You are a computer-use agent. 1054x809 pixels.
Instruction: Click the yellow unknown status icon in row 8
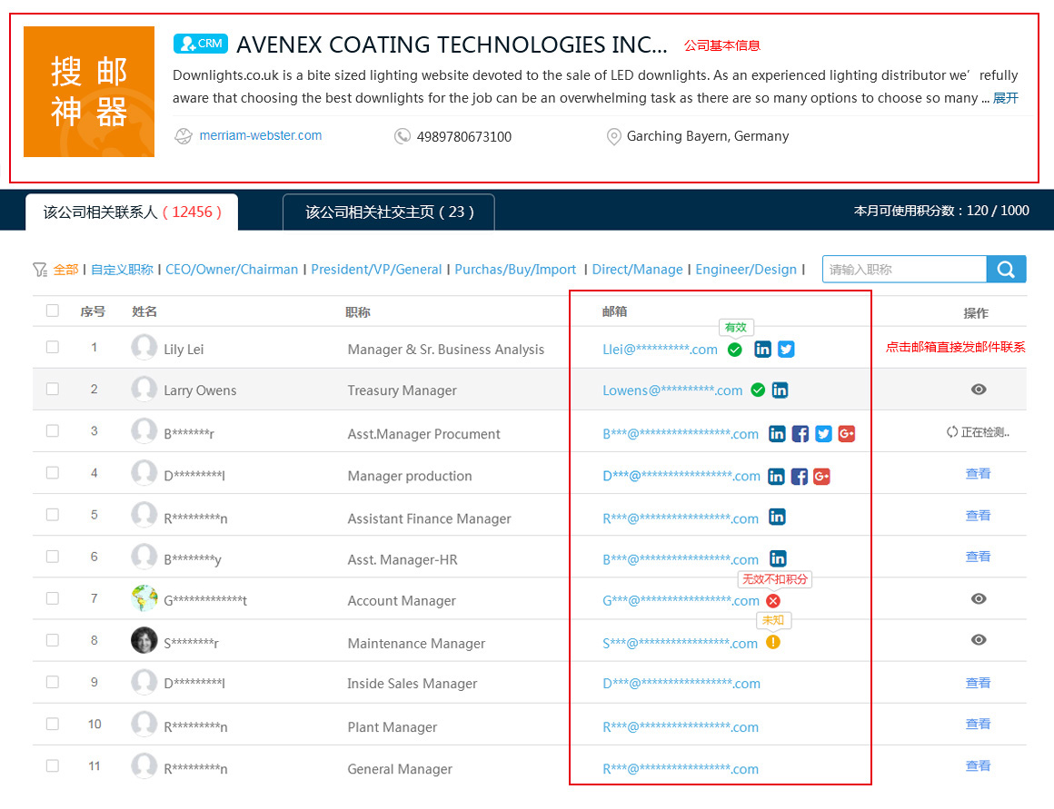coord(774,642)
